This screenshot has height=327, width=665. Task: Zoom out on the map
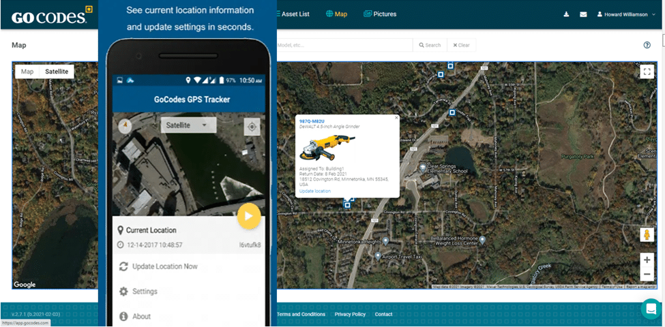click(x=646, y=274)
